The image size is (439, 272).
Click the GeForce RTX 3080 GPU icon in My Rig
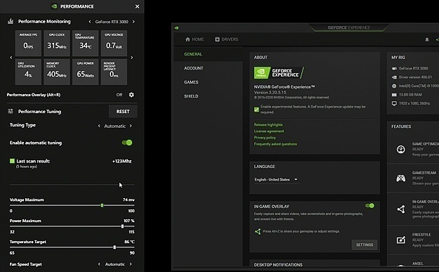pos(394,68)
